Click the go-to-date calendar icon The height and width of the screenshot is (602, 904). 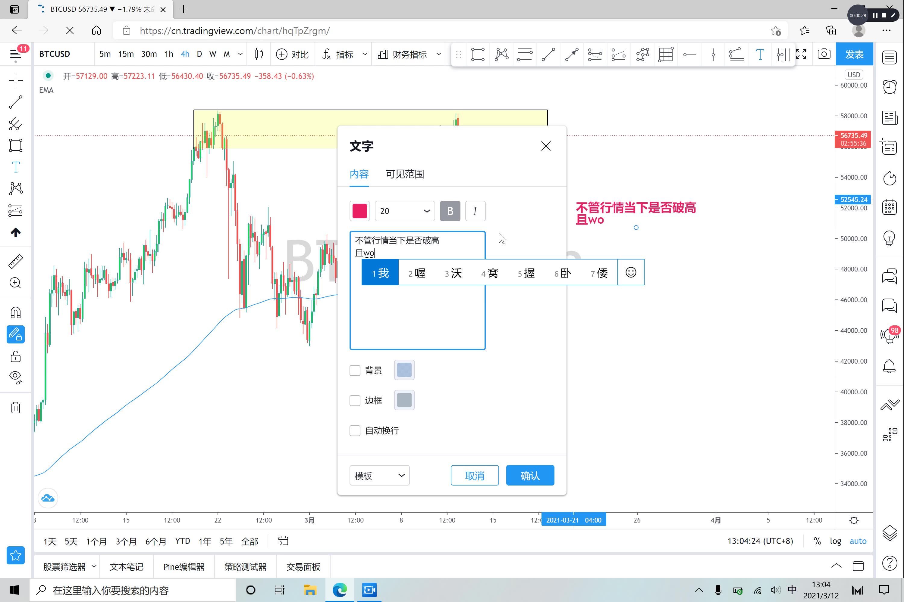coord(283,541)
